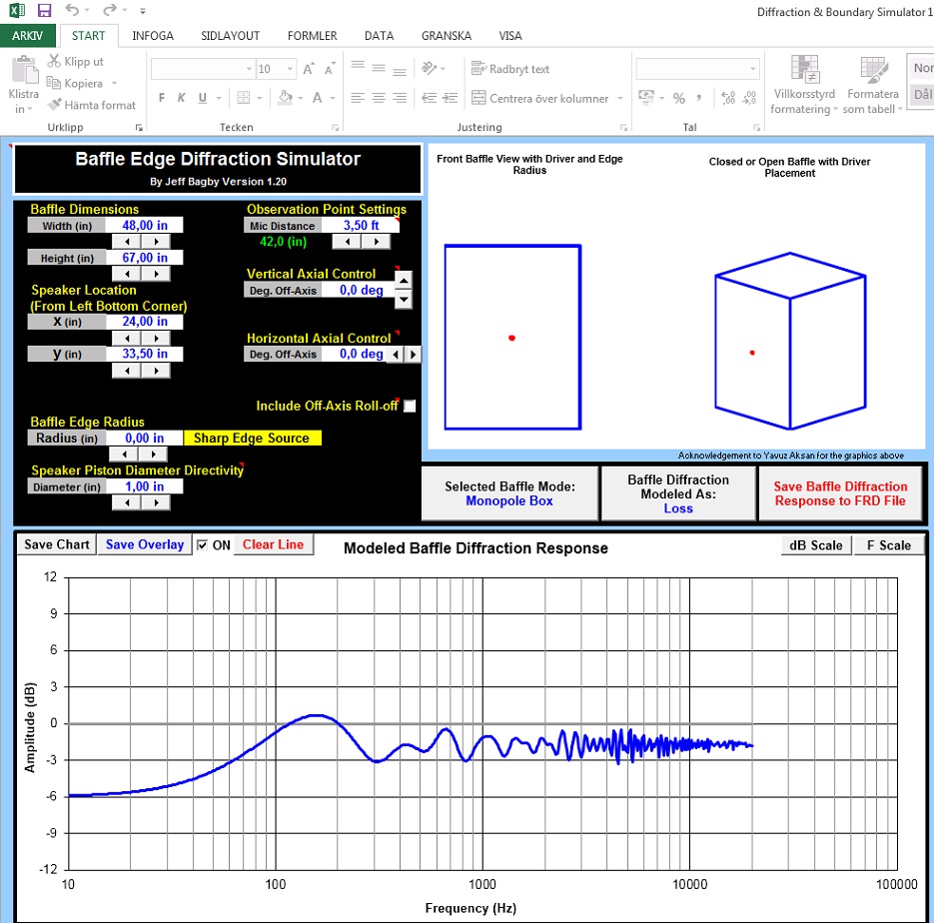Click the Save Overlay button

point(145,544)
